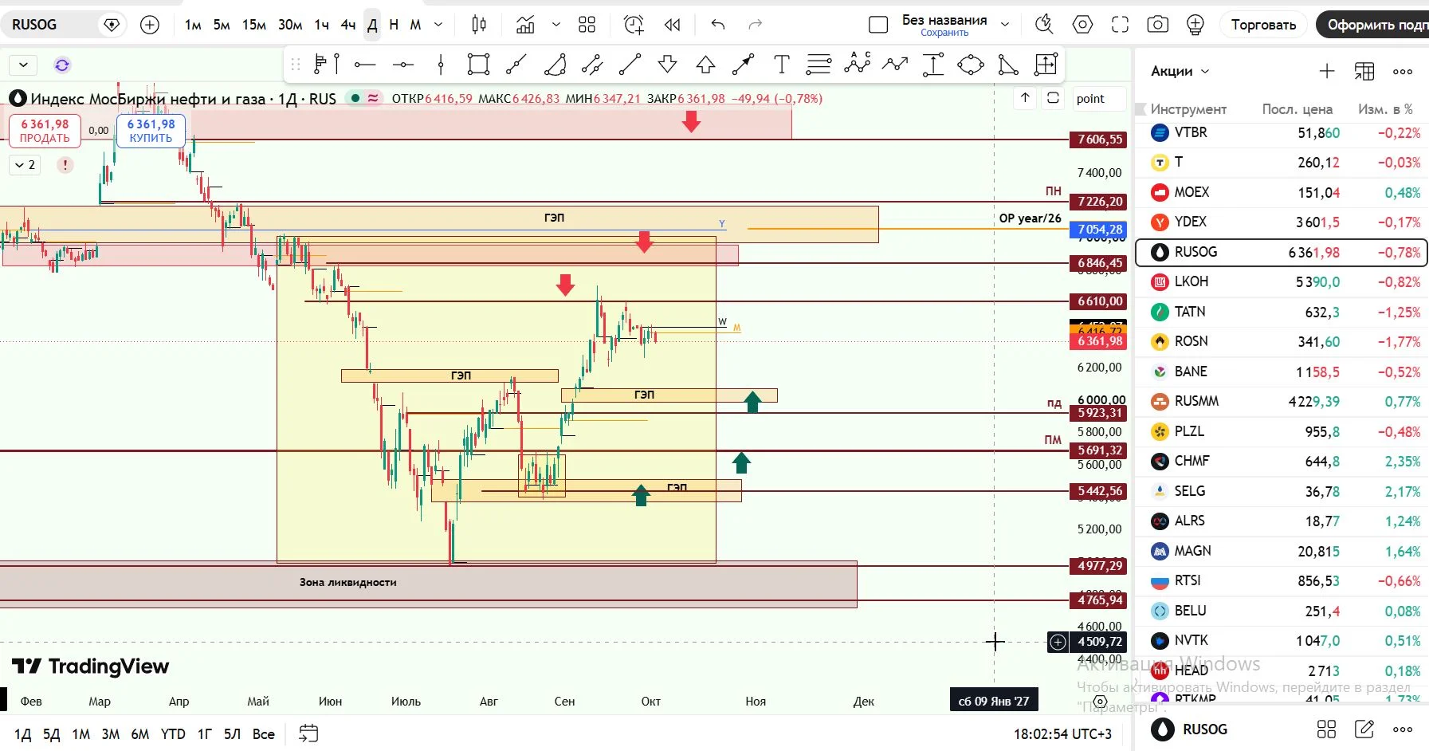
Task: Switch range to 6М
Action: (140, 733)
